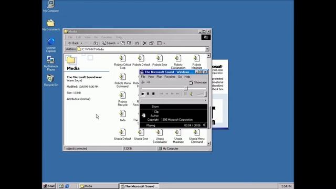The width and height of the screenshot is (336, 189).
Task: Select the Robotz Menu Command sound file
Action: point(122,80)
